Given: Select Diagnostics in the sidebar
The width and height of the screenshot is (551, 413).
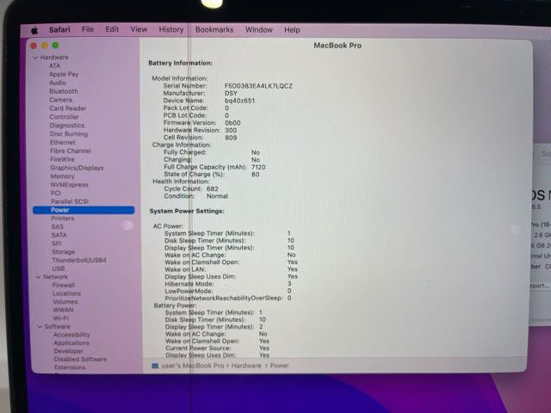Looking at the screenshot, I should click(x=67, y=126).
